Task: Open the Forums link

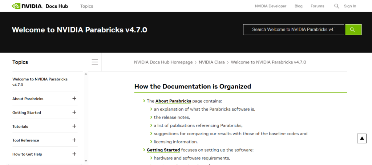Action: pos(317,6)
